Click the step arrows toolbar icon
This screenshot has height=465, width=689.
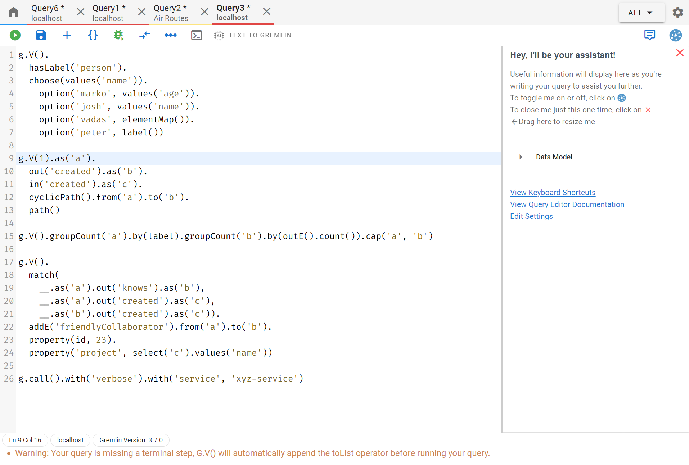145,35
